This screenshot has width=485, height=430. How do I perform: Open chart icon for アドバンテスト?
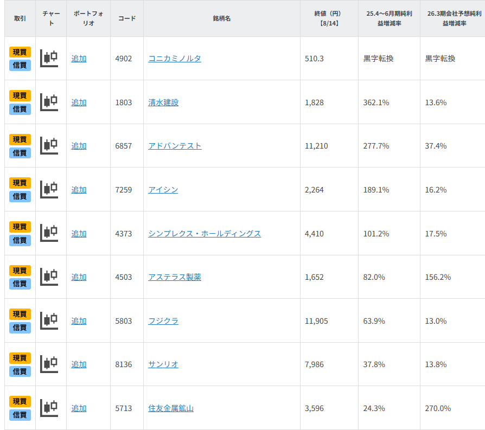[49, 146]
